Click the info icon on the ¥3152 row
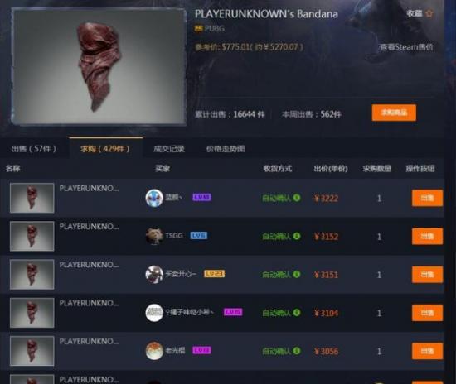 297,236
